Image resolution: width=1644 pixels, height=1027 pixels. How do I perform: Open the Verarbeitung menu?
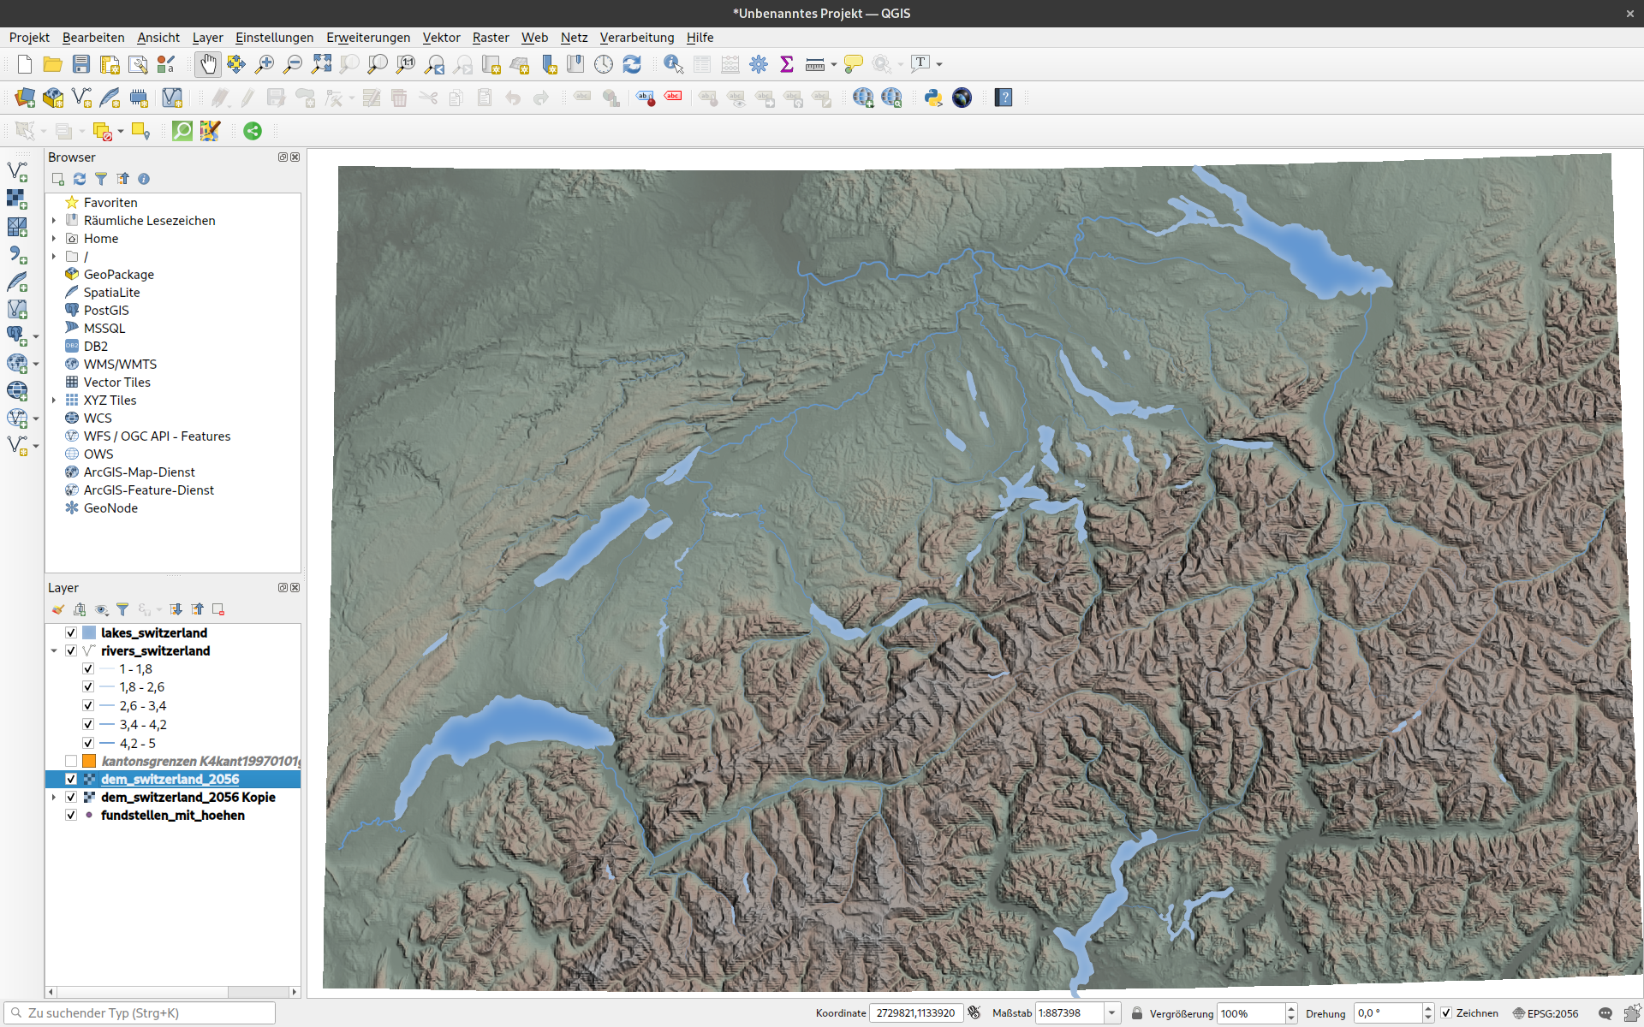click(x=636, y=37)
